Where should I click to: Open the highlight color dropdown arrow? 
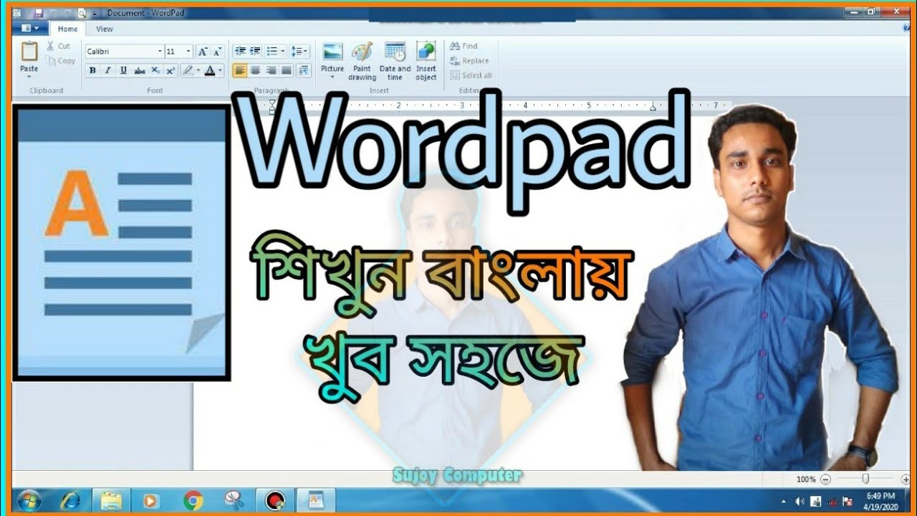tap(198, 70)
